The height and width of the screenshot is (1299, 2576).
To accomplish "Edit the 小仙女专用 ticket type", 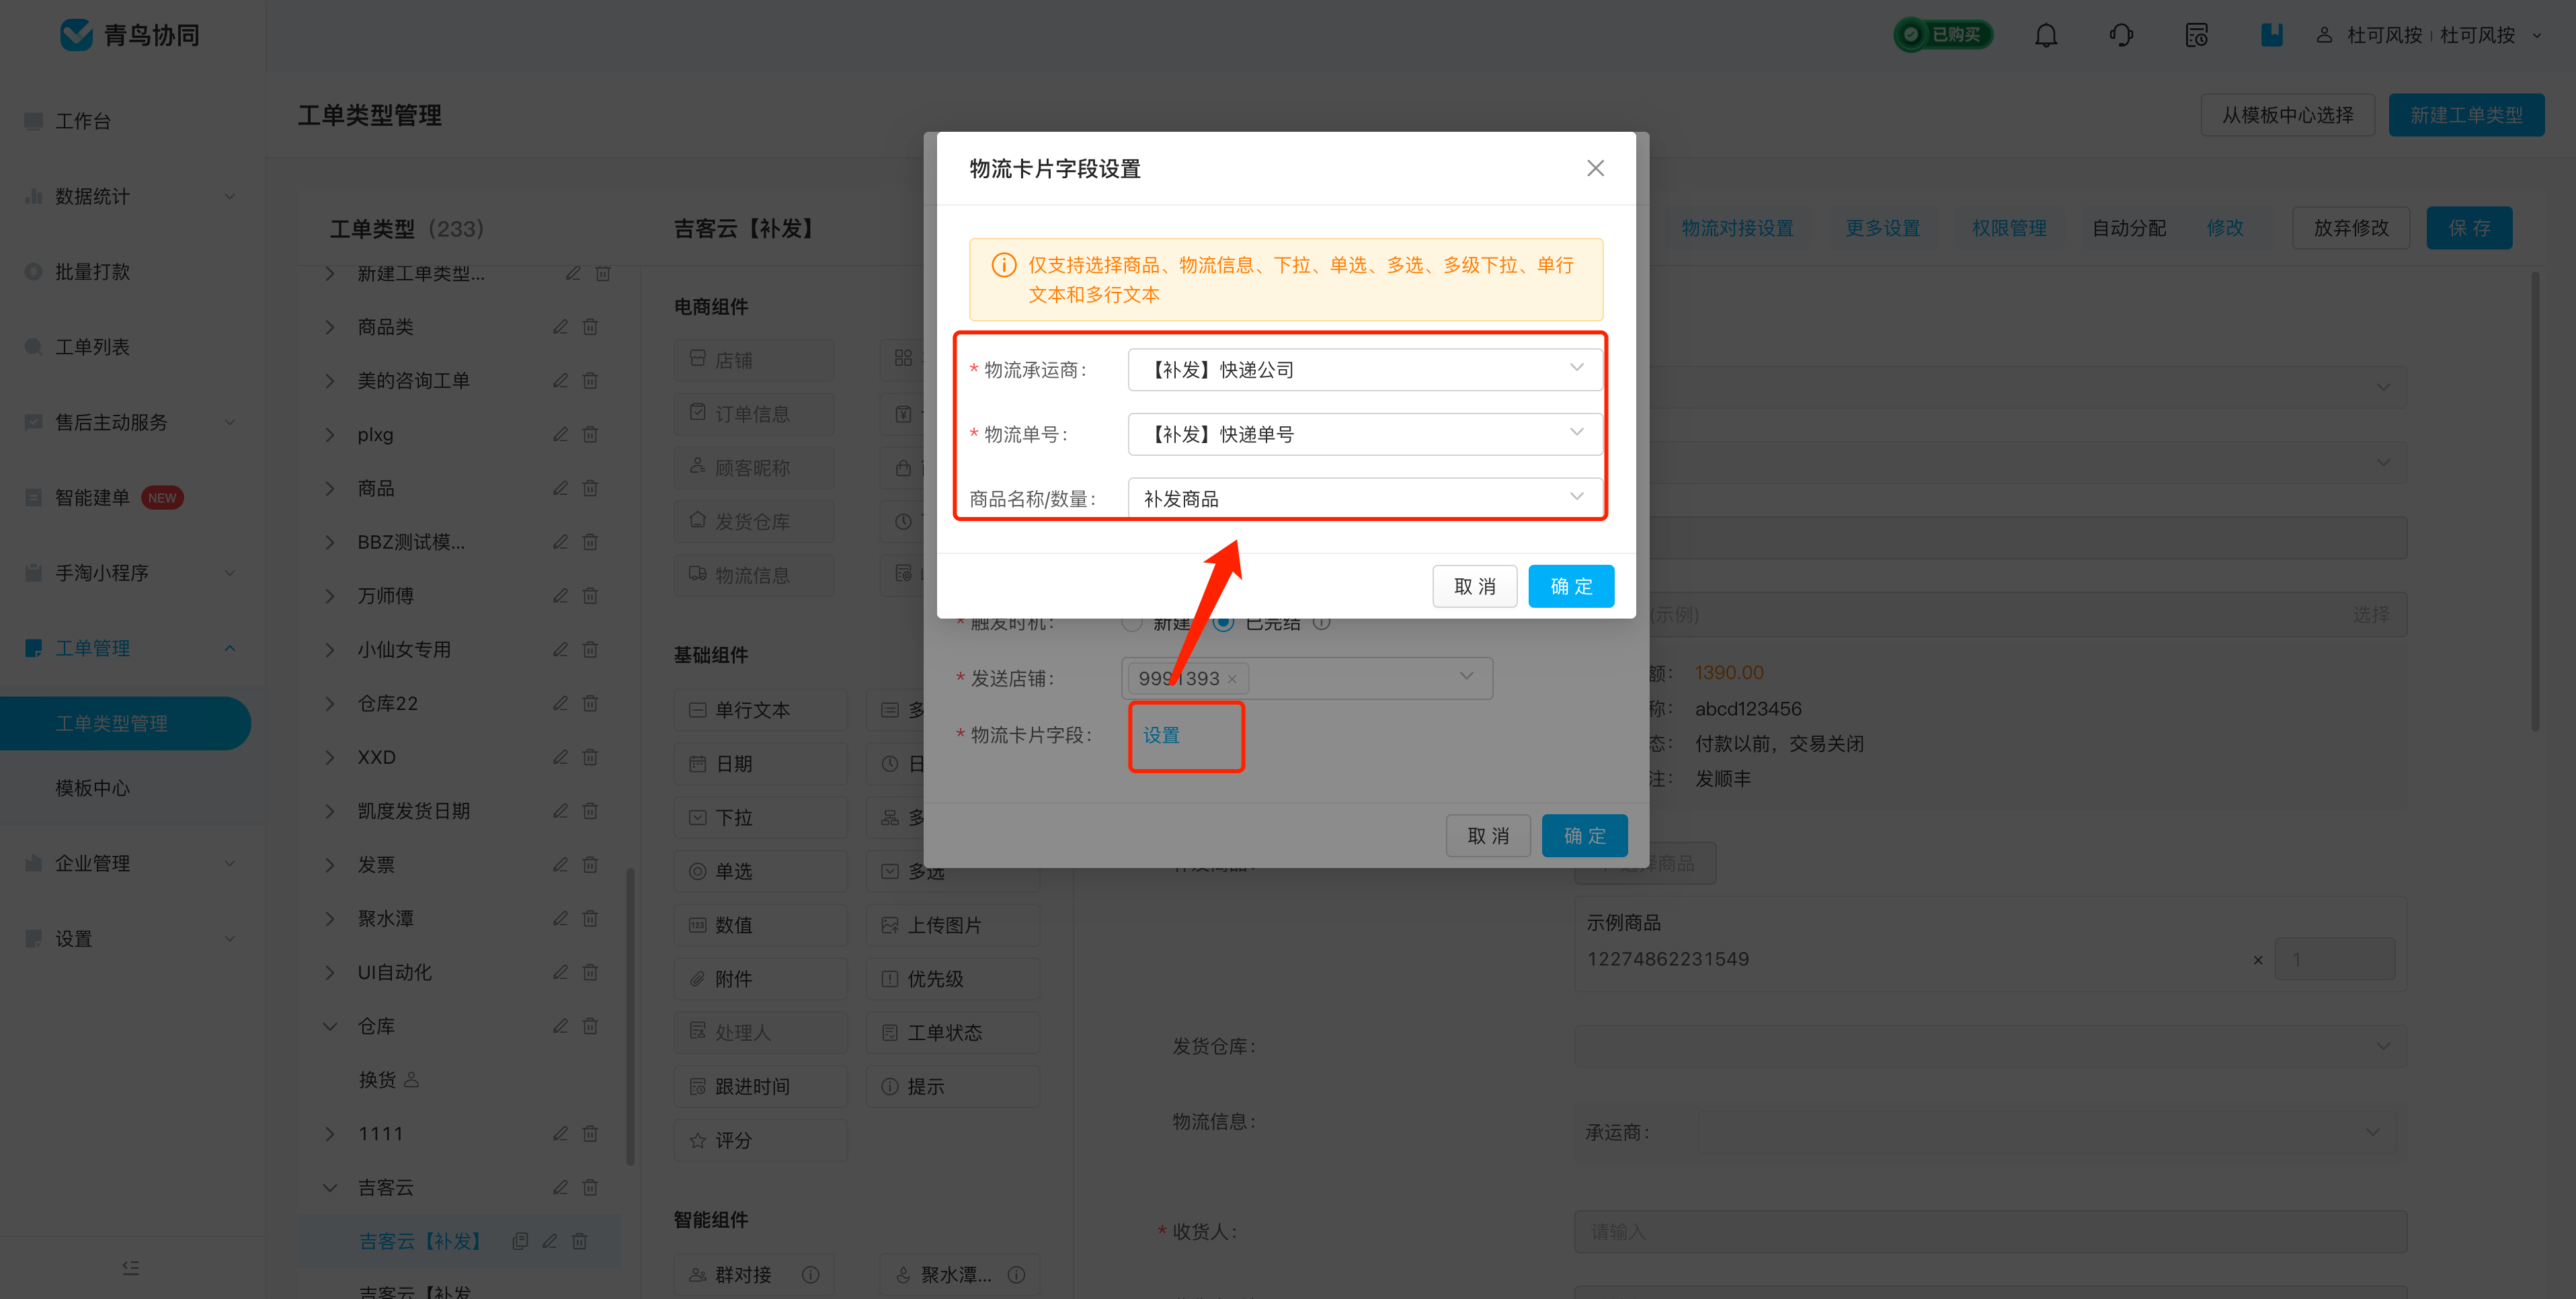I will pos(561,649).
